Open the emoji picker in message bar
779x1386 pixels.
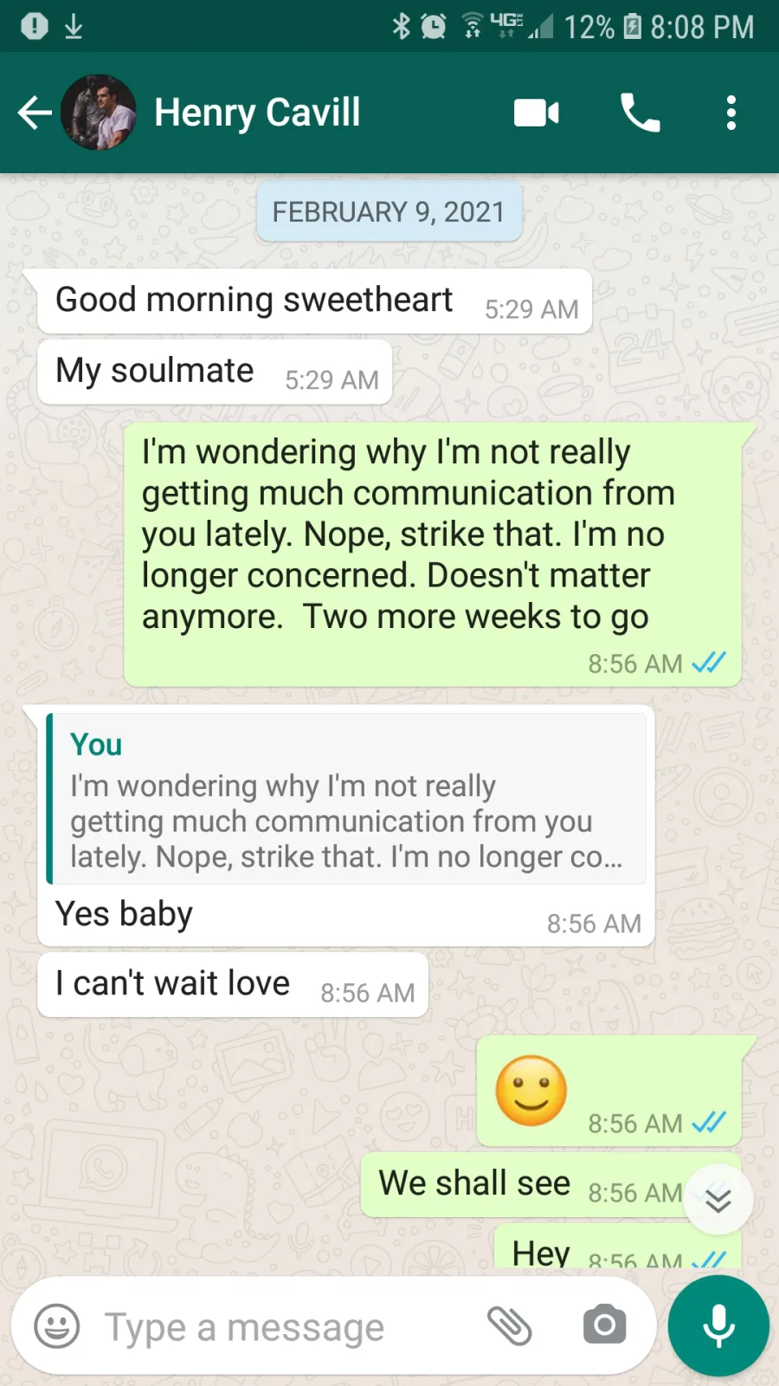57,1326
